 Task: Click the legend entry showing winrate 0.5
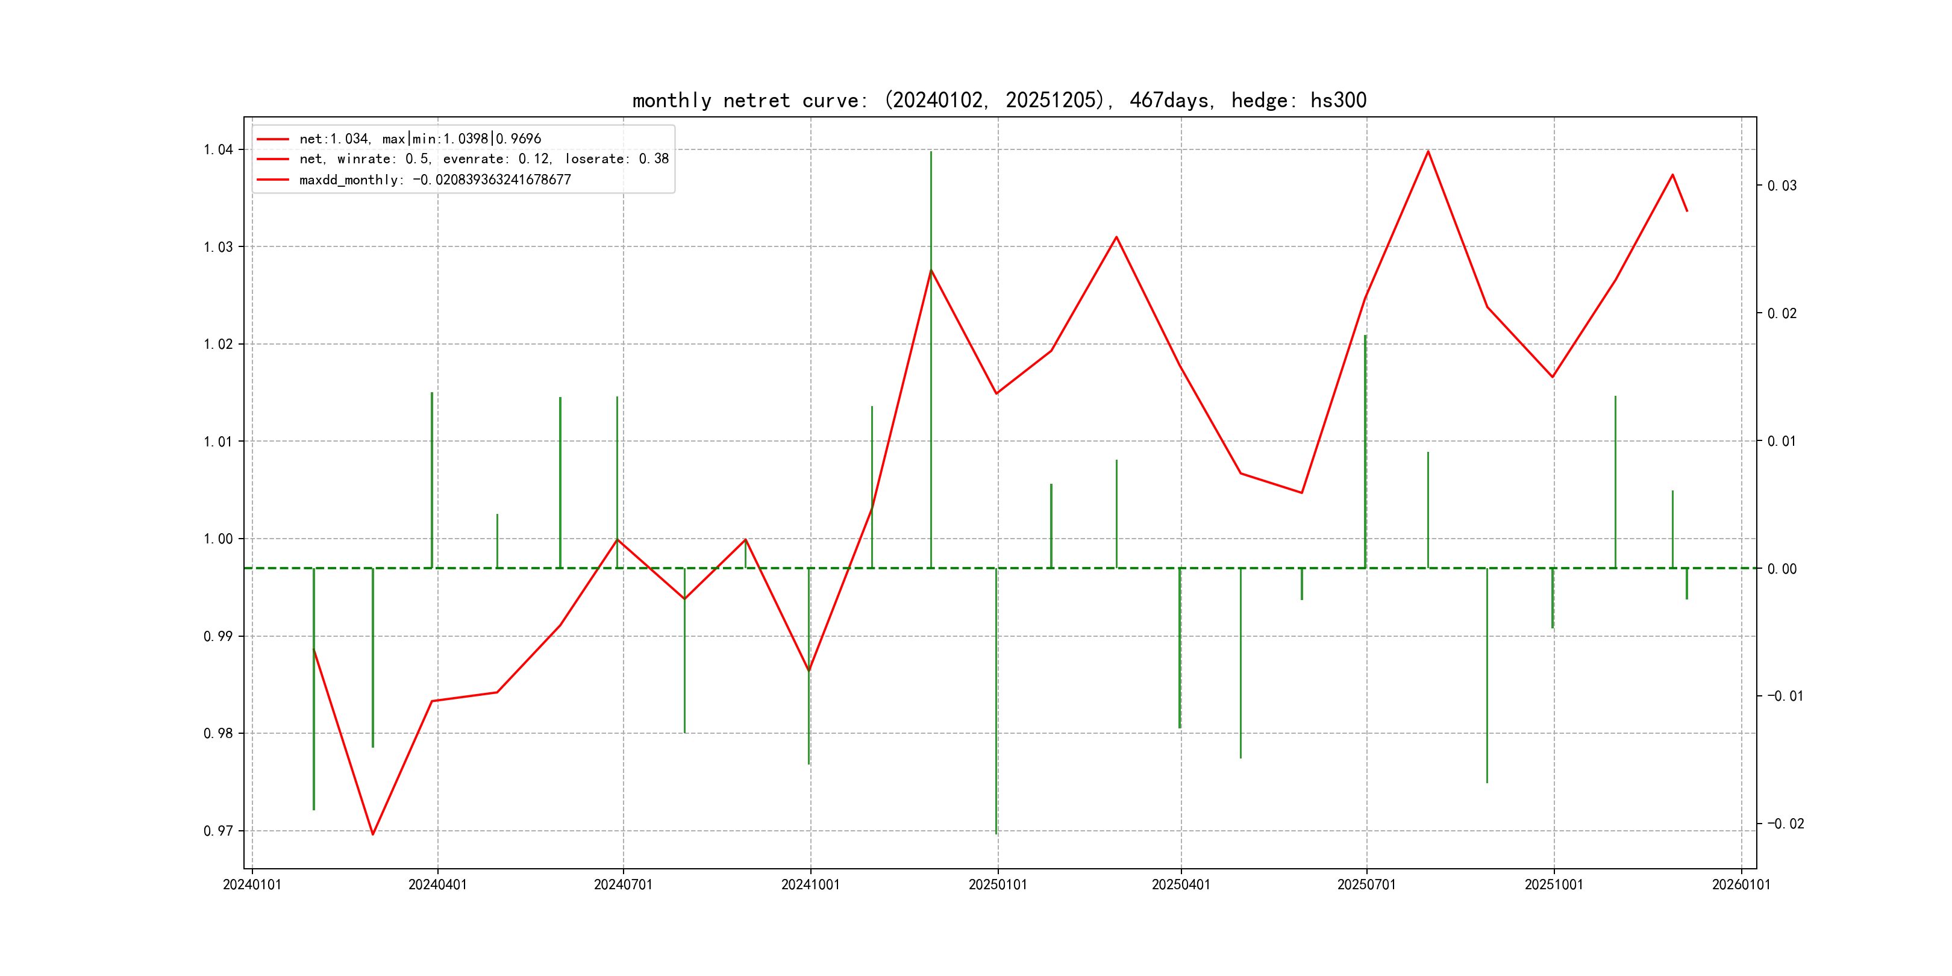pos(483,159)
